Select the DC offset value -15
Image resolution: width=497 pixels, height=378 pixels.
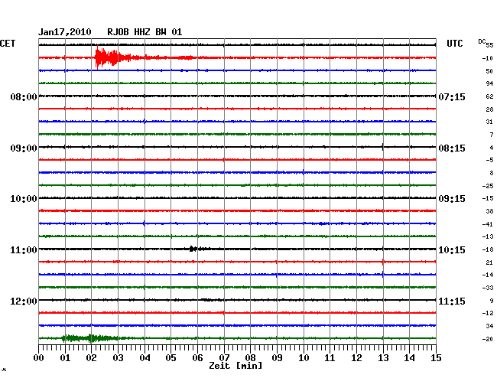488,198
